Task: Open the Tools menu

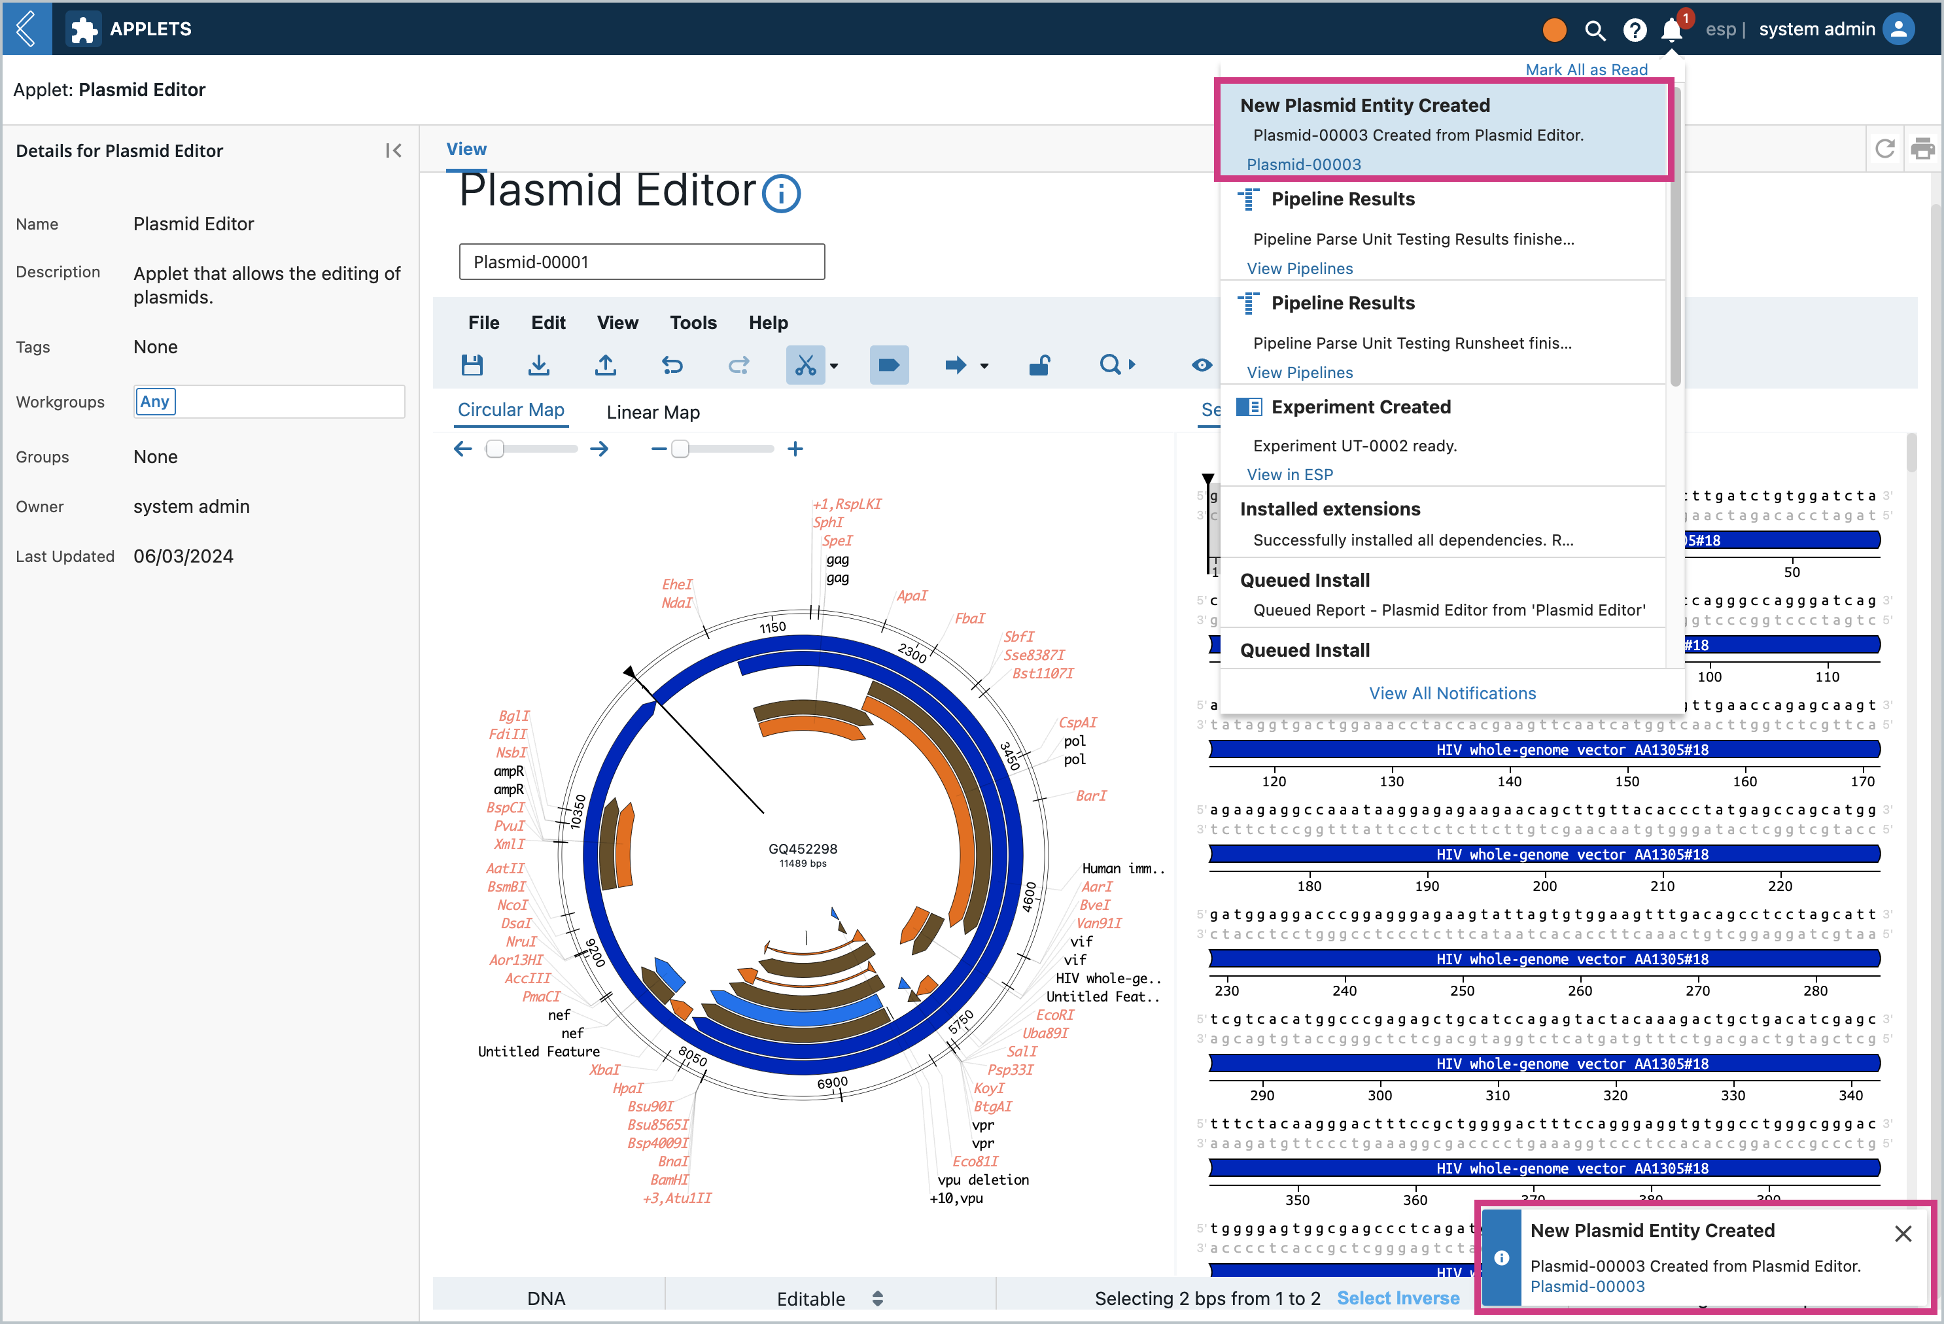Action: (693, 323)
